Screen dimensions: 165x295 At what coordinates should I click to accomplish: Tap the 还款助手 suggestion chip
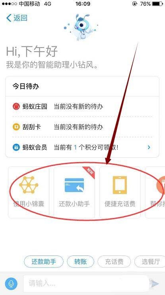click(x=44, y=262)
